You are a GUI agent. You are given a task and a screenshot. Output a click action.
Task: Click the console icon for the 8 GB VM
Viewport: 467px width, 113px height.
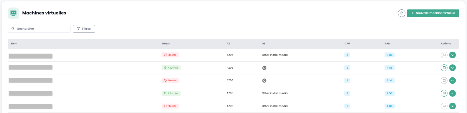click(444, 55)
